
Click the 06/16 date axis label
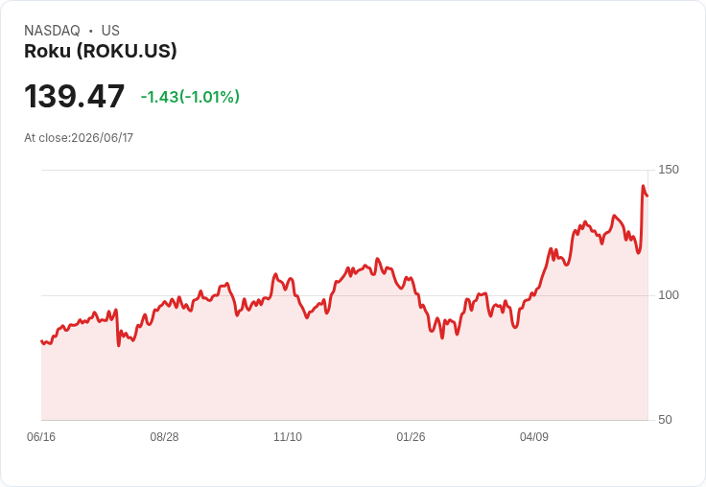(41, 437)
